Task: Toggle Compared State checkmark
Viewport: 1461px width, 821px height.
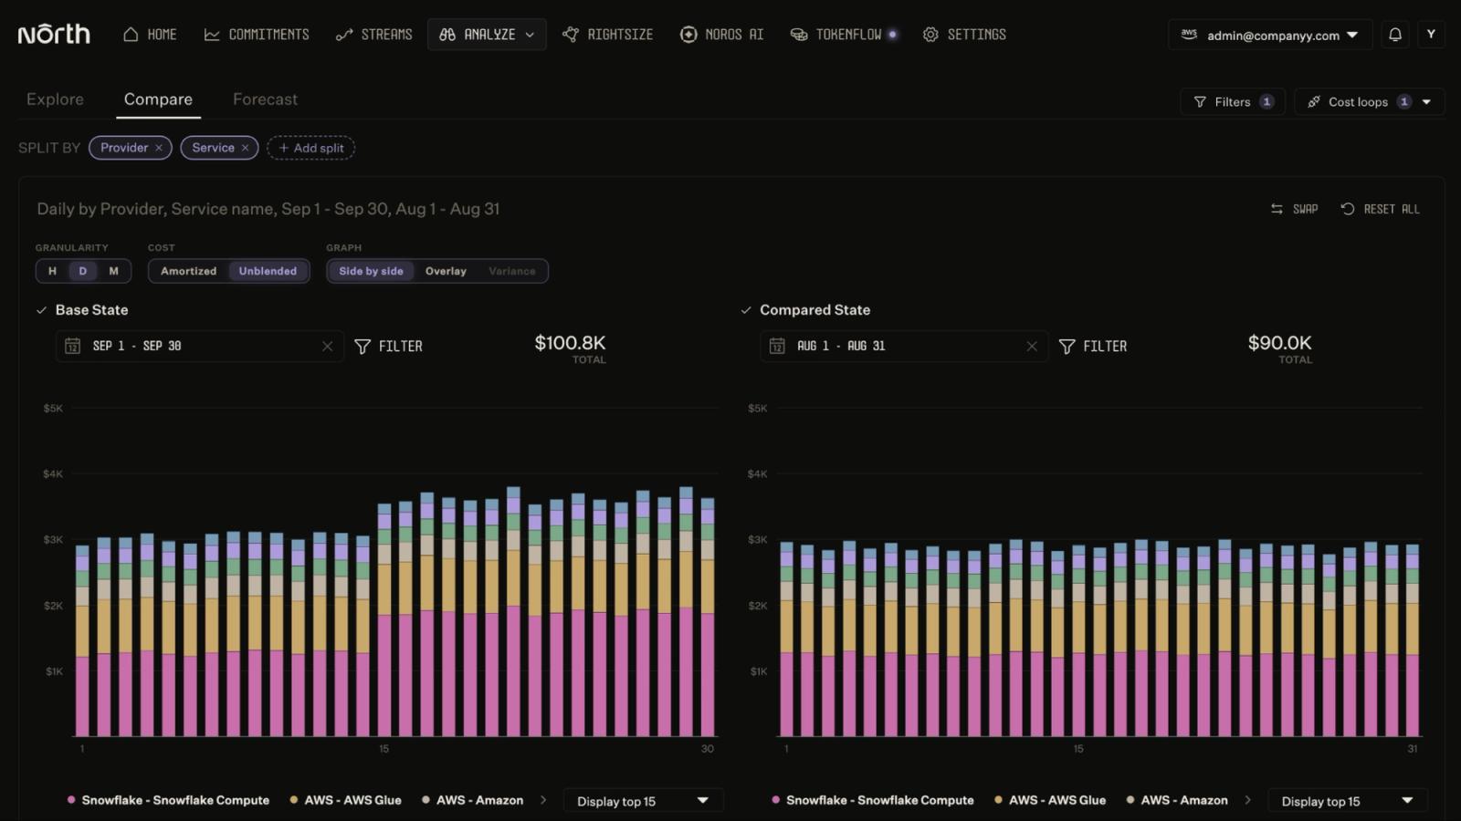Action: [x=746, y=310]
